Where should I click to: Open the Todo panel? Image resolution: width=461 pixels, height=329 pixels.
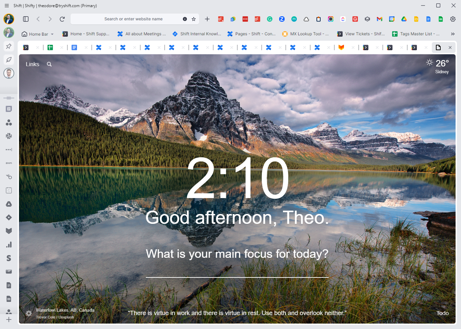point(442,313)
